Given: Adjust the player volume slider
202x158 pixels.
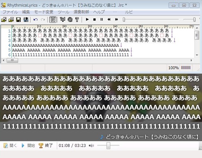Looking at the screenshot, I should click(108, 146).
